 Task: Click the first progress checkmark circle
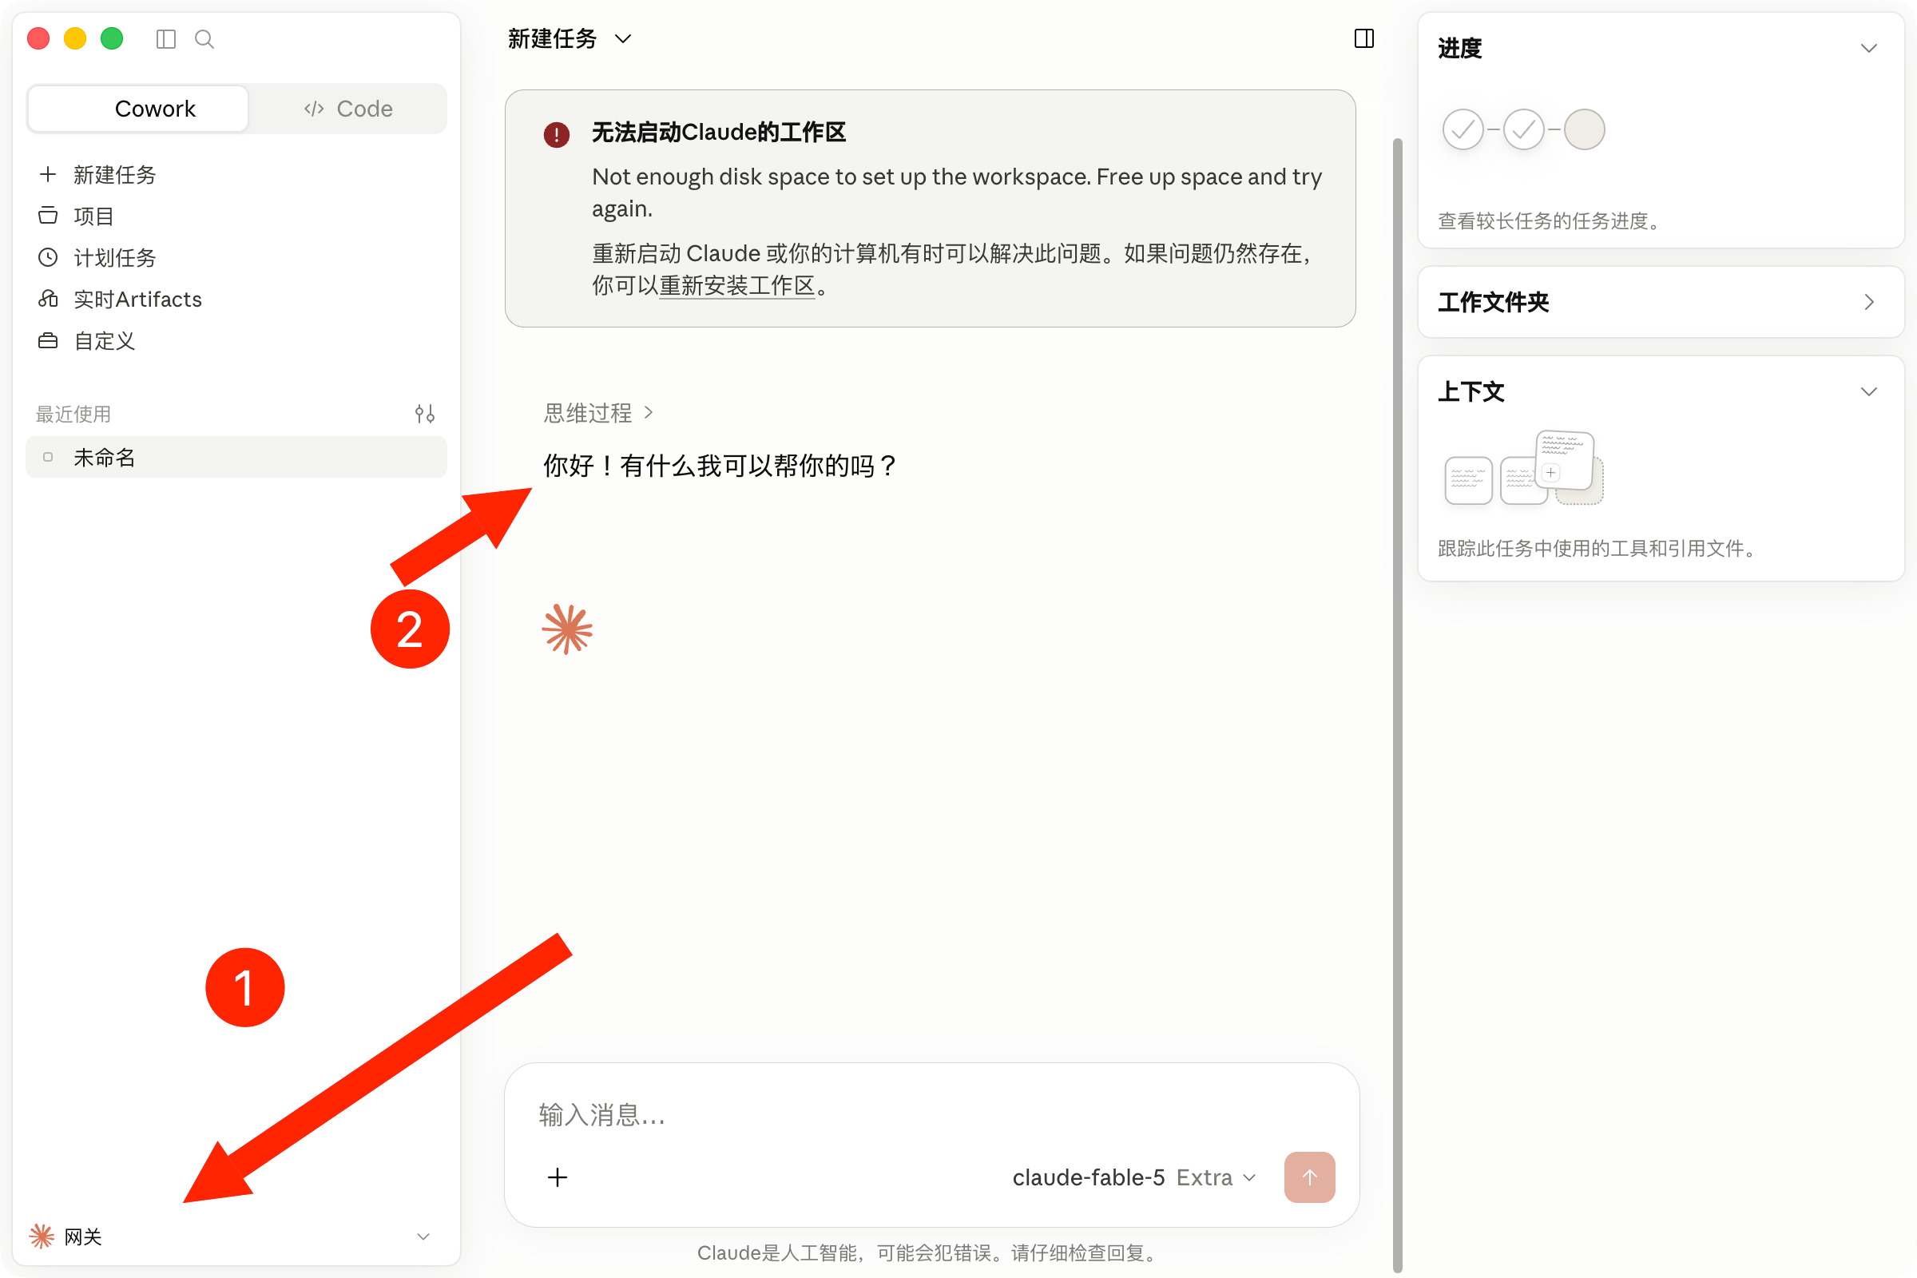(1463, 129)
